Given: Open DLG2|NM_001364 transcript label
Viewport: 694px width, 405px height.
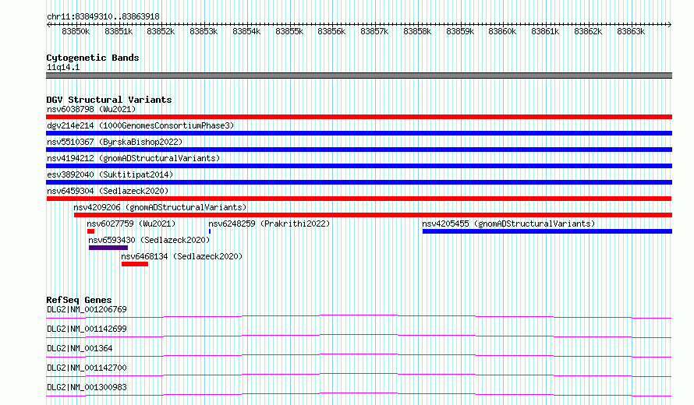Looking at the screenshot, I should (80, 348).
